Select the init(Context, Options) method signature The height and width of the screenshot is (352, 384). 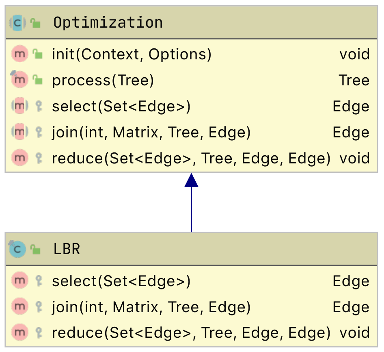(x=132, y=54)
